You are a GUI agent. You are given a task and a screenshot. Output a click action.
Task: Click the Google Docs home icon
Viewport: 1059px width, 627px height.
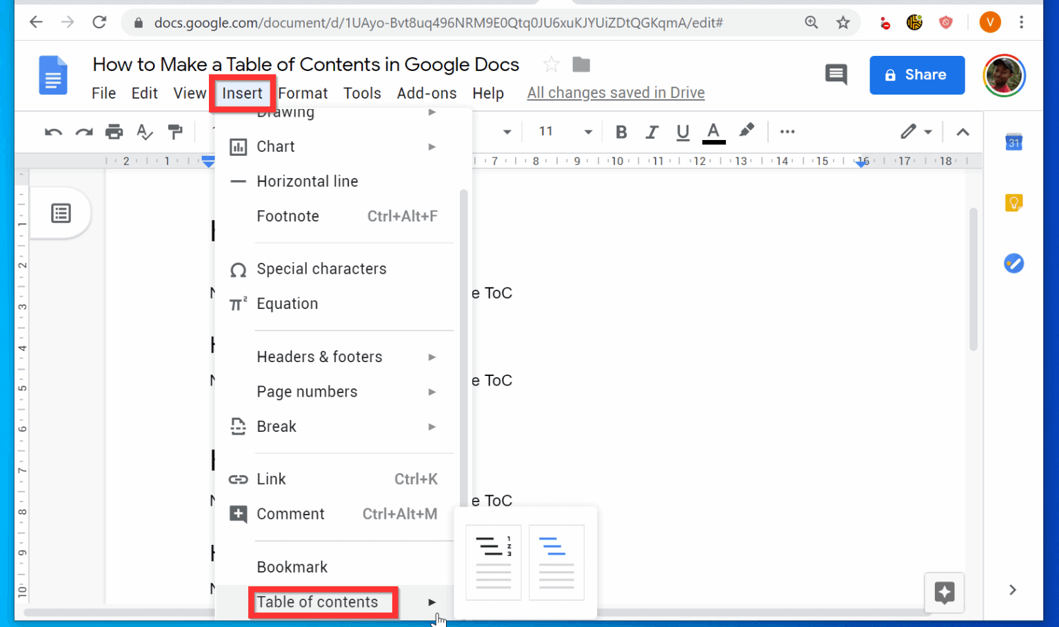tap(53, 75)
